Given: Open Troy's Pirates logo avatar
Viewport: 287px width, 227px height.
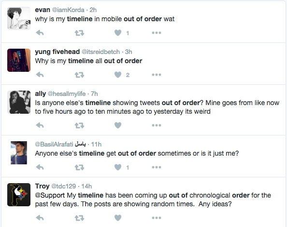Looking at the screenshot, I should [19, 195].
